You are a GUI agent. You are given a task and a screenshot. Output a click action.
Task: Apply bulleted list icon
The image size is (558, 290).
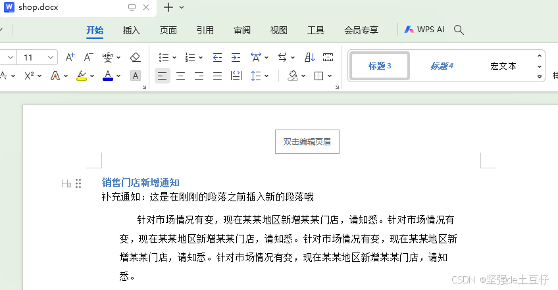coord(164,57)
